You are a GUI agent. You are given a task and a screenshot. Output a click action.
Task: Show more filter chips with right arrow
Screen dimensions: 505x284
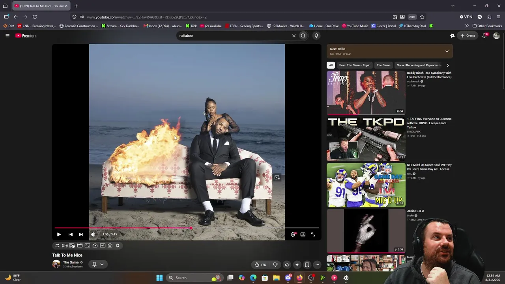(x=448, y=65)
